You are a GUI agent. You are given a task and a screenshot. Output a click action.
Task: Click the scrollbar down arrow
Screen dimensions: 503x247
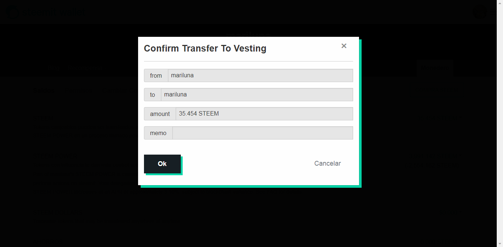[x=500, y=244]
